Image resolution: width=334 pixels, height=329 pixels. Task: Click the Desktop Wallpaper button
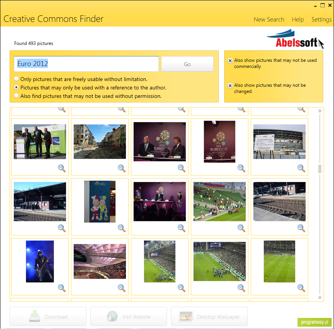point(209,316)
